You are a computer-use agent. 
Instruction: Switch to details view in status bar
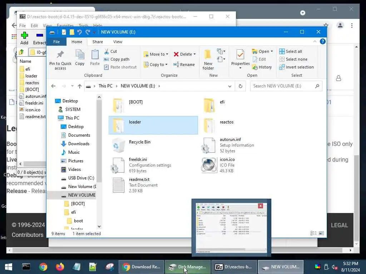pos(313,233)
